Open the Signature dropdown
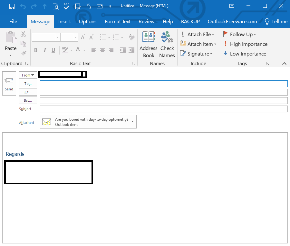Screen dimensions: 290x246 pos(197,54)
